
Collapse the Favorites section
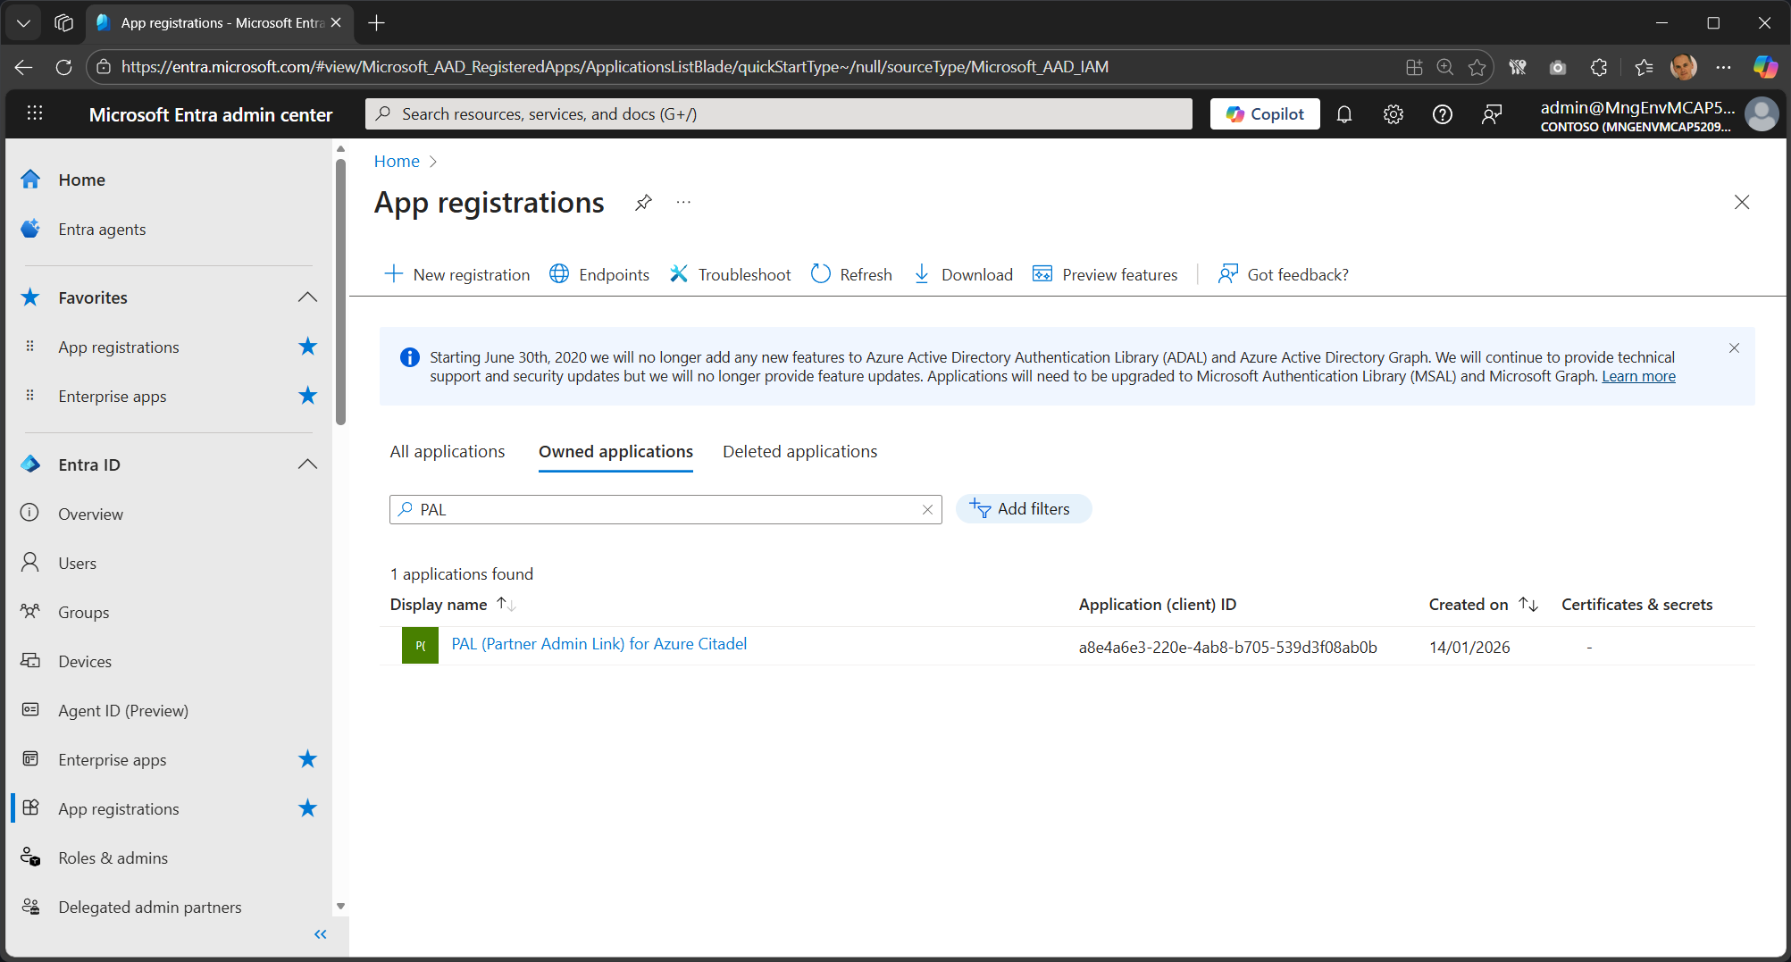(307, 297)
